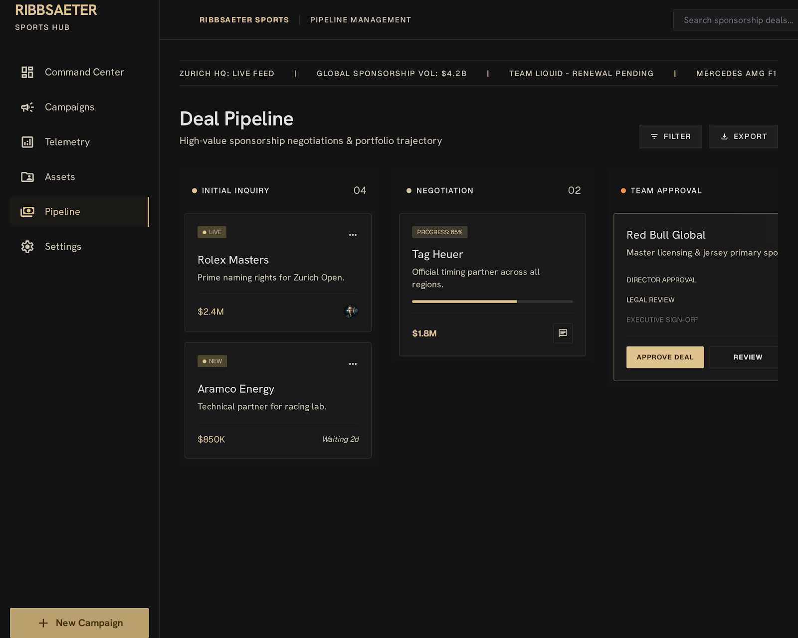This screenshot has height=638, width=798.
Task: Click Pipeline Management breadcrumb
Action: coord(361,20)
